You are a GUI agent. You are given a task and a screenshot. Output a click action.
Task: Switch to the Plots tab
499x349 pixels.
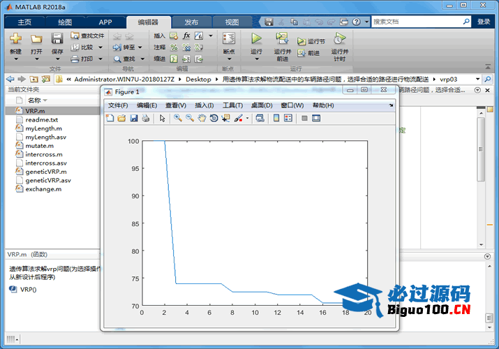(65, 22)
